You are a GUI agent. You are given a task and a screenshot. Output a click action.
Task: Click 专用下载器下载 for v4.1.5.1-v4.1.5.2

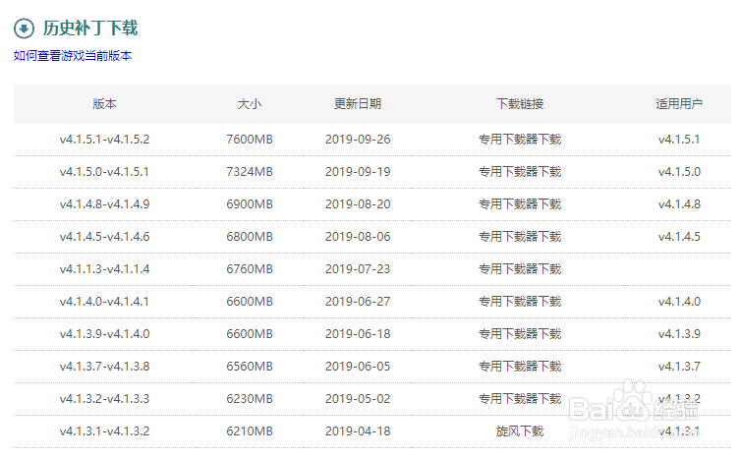coord(520,140)
